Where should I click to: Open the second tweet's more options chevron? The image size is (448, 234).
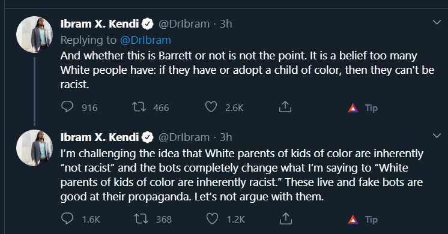click(x=437, y=136)
